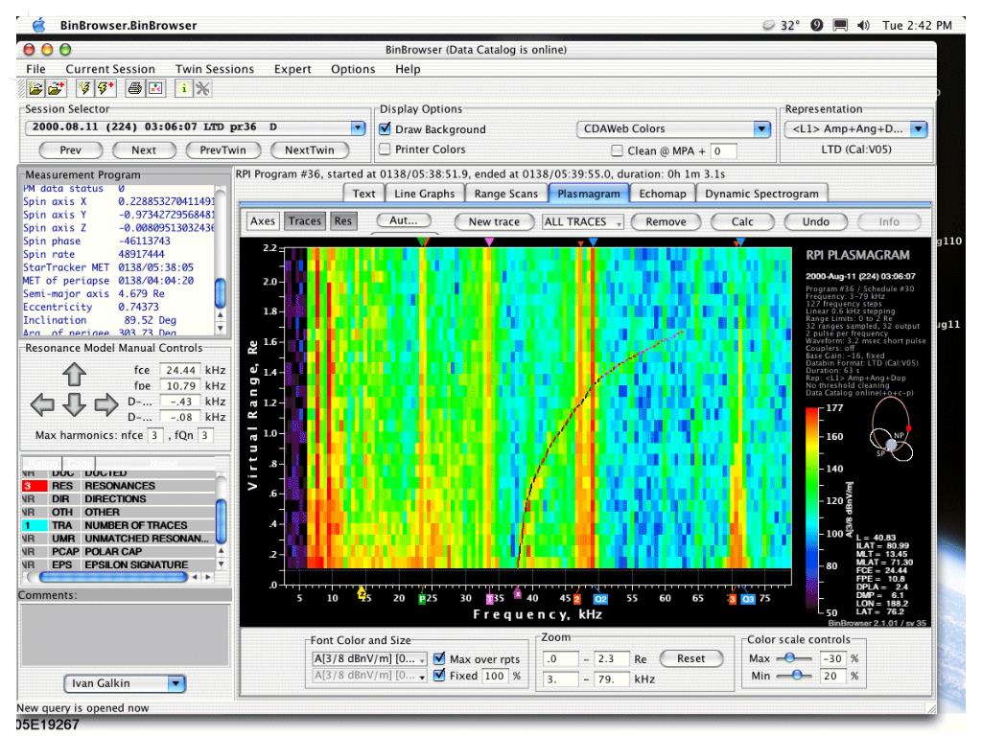Click the orbit diagram thumbnail in plasmagram
982x736 pixels.
891,430
